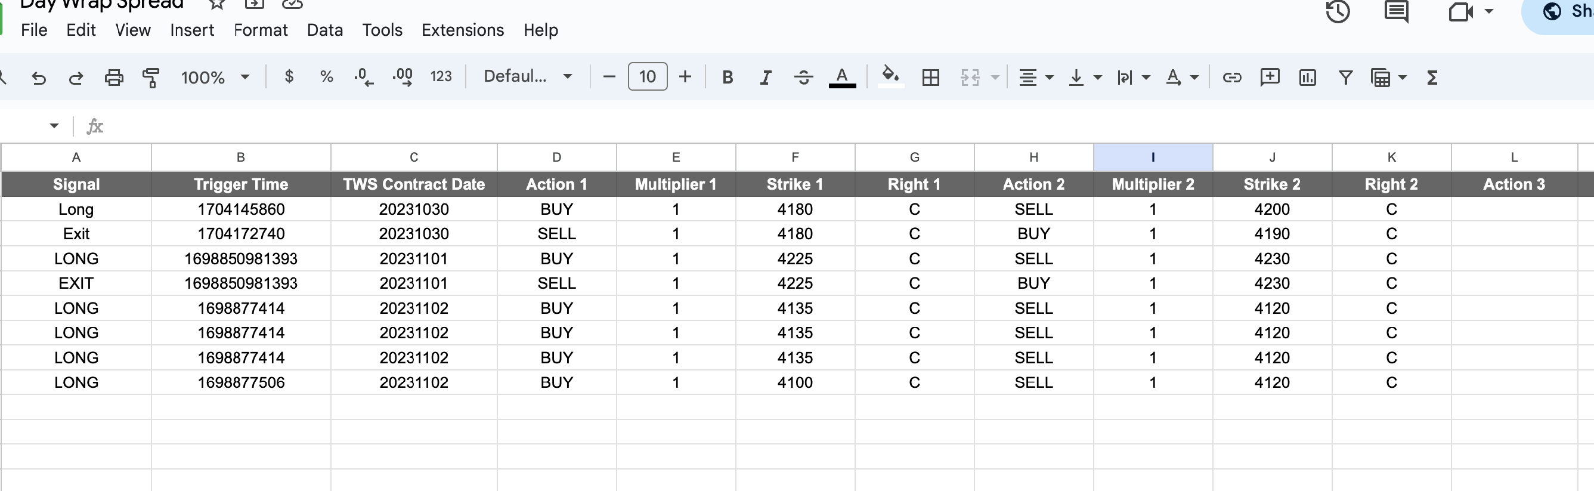
Task: Format as currency with dollar icon
Action: pos(289,77)
